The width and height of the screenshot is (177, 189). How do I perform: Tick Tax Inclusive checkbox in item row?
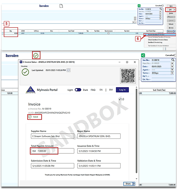(108, 33)
